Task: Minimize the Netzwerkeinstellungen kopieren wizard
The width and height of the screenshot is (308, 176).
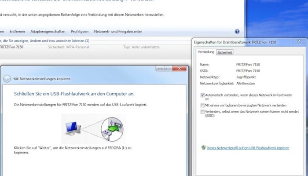Action: click(x=160, y=69)
